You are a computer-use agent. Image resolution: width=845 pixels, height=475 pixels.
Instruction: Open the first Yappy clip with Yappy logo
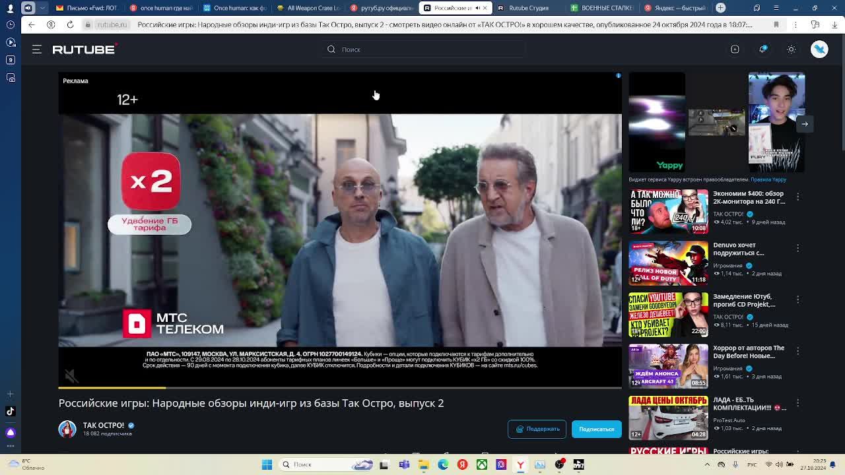657,122
